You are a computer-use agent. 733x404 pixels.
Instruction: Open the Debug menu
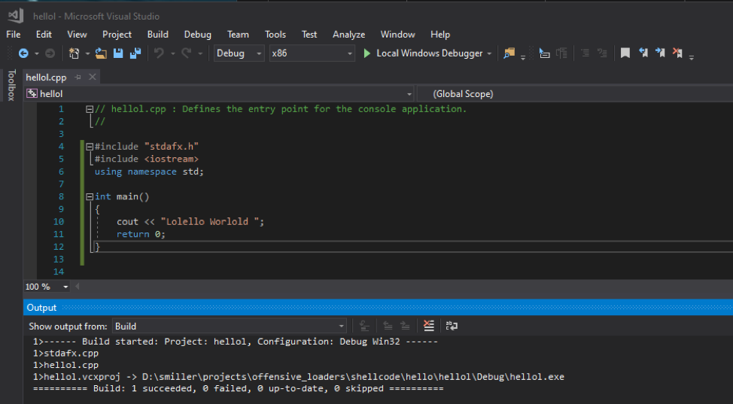tap(198, 35)
